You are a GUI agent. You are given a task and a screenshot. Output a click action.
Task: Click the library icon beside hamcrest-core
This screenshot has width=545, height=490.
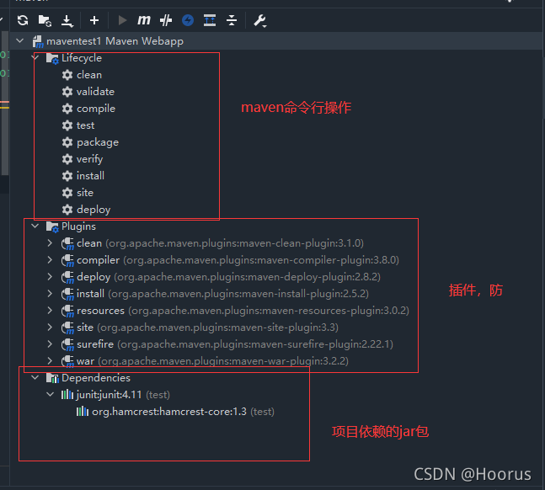(83, 412)
